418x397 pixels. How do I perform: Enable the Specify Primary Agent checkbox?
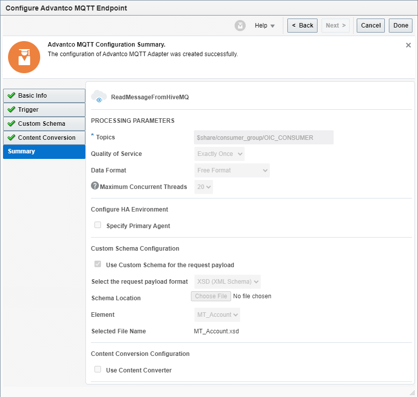click(98, 226)
